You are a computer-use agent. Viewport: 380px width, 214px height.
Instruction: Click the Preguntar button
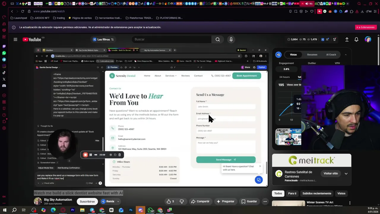pyautogui.click(x=225, y=201)
